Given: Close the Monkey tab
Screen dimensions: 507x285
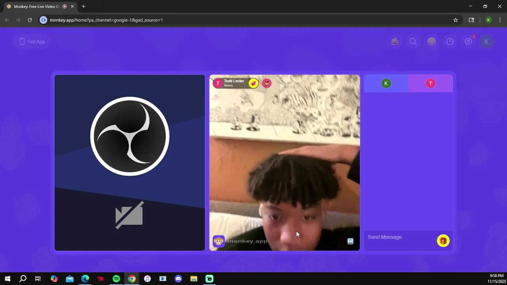Looking at the screenshot, I should (72, 6).
